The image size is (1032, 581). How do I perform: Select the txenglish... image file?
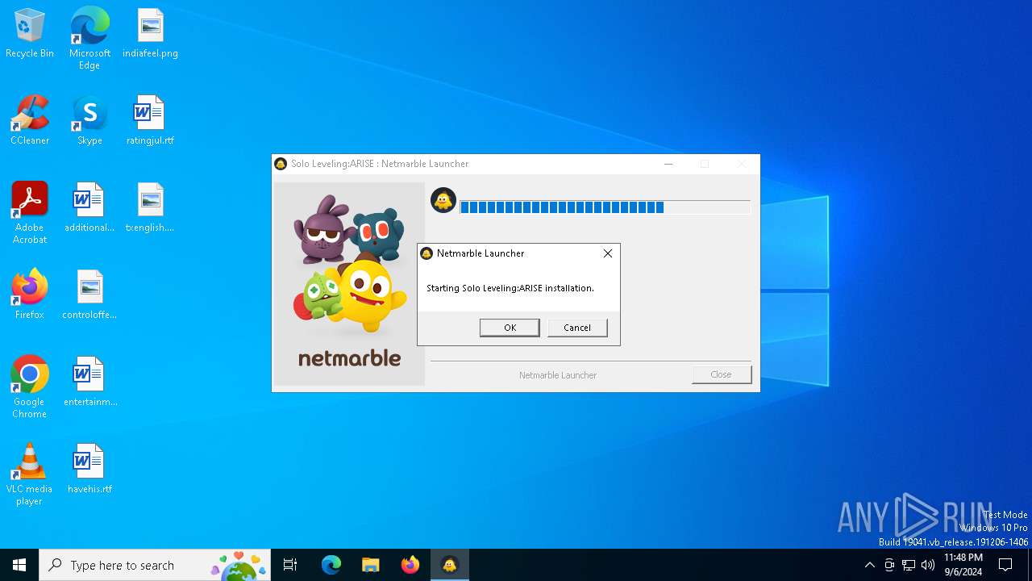tap(151, 208)
